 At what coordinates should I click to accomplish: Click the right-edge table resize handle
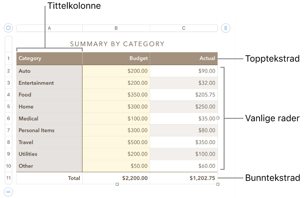pos(218,118)
